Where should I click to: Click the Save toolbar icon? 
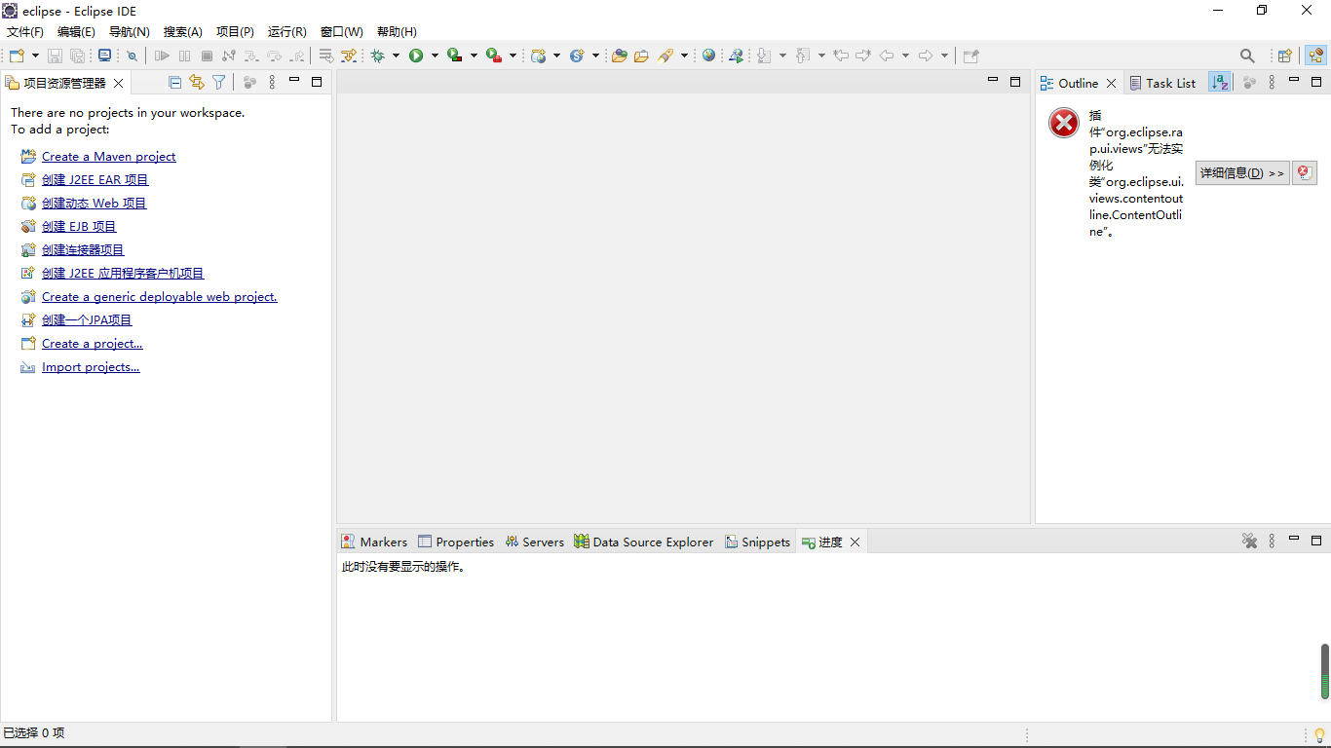click(x=56, y=56)
